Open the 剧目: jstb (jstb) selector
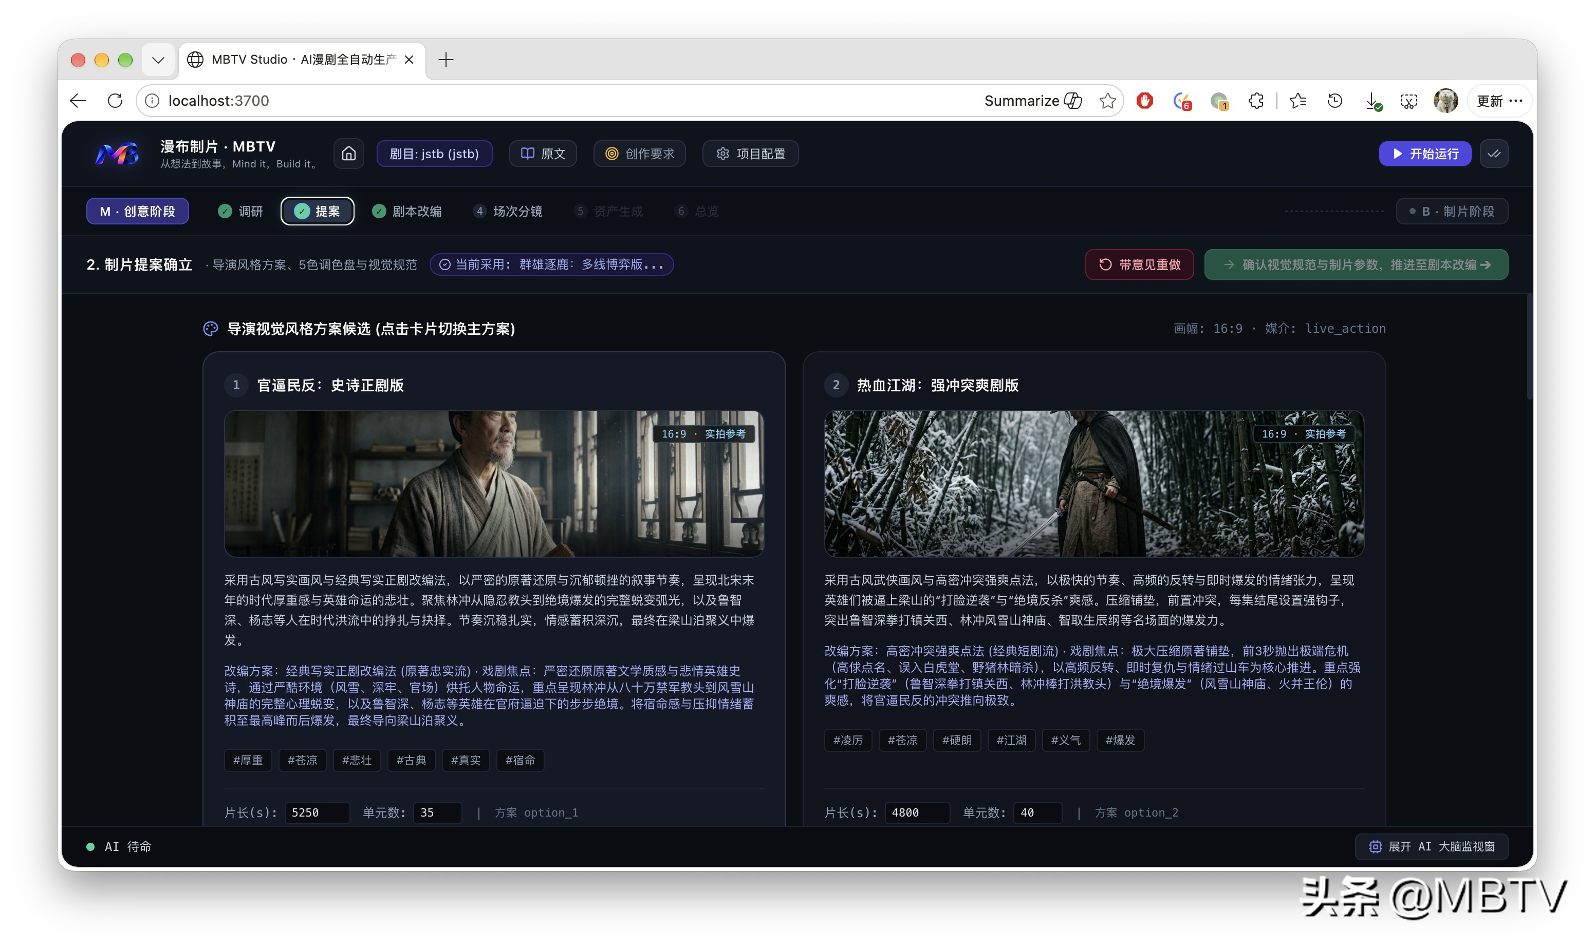The width and height of the screenshot is (1595, 947). point(434,154)
